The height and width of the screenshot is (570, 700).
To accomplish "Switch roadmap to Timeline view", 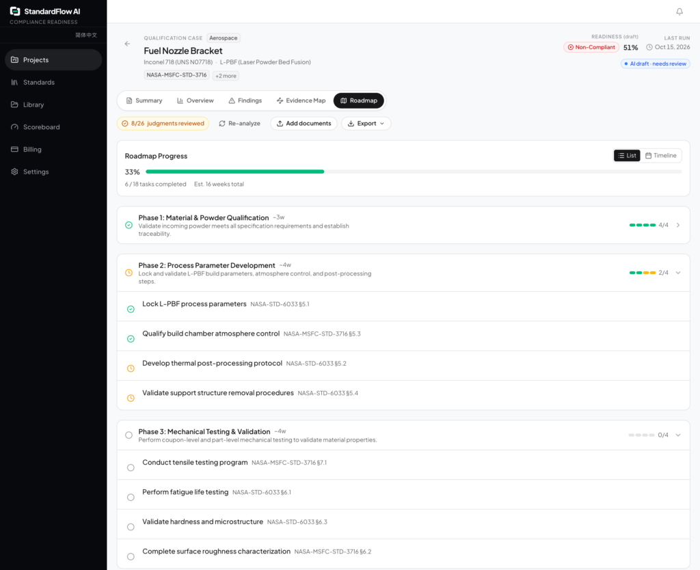I will click(661, 155).
